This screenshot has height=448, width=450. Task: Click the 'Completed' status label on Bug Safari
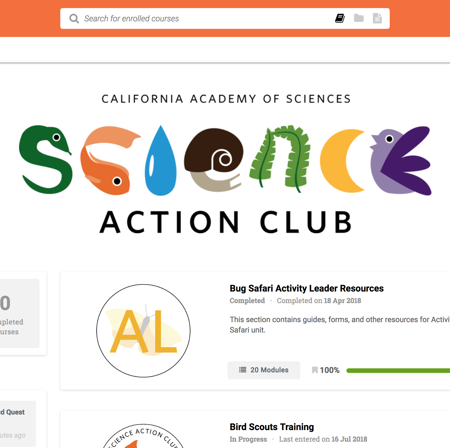[247, 301]
